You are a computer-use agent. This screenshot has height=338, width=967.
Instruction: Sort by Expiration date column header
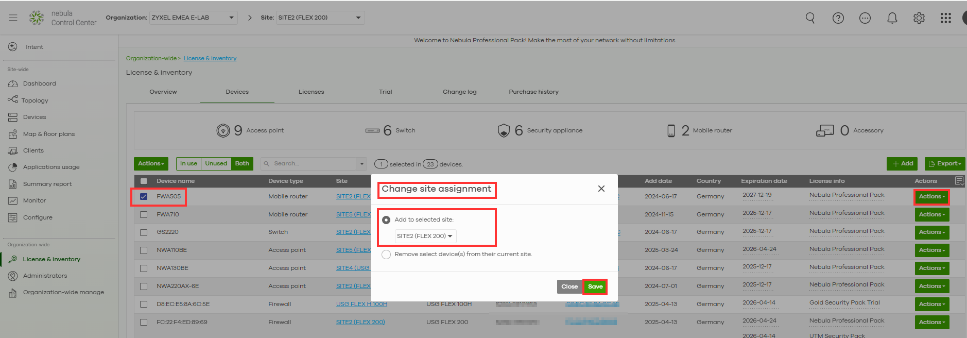click(764, 181)
